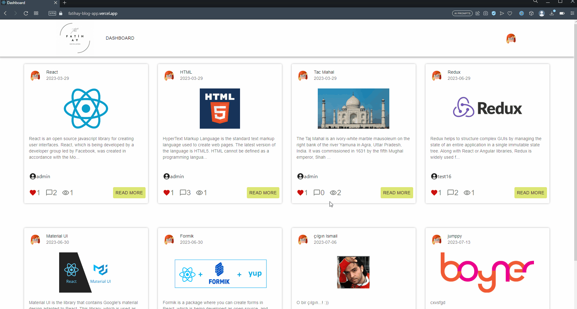This screenshot has width=577, height=309.
Task: Open comments on the Redux card
Action: click(450, 193)
